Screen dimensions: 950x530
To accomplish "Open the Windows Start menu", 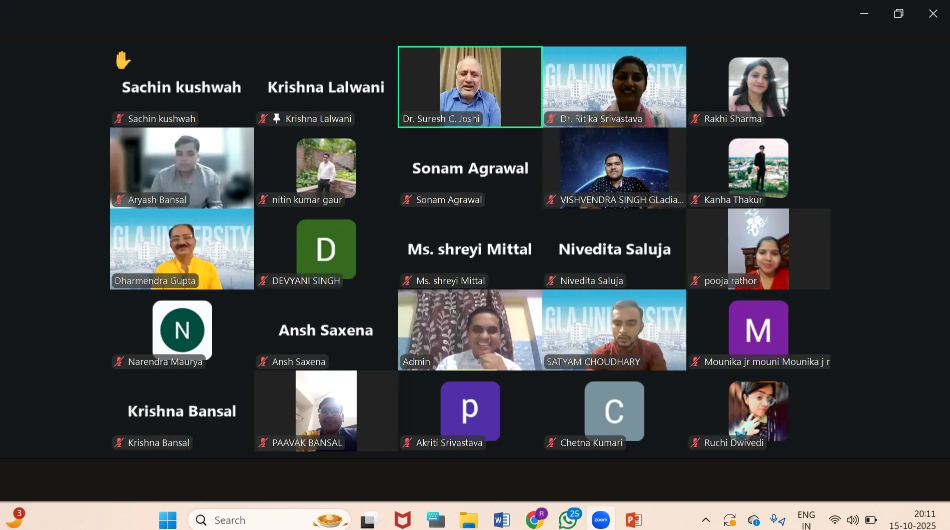I will tap(168, 520).
